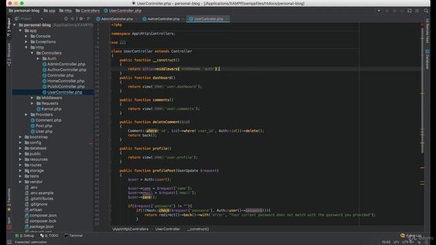Open the TODO tool window tab
436x245 pixels.
49,235
